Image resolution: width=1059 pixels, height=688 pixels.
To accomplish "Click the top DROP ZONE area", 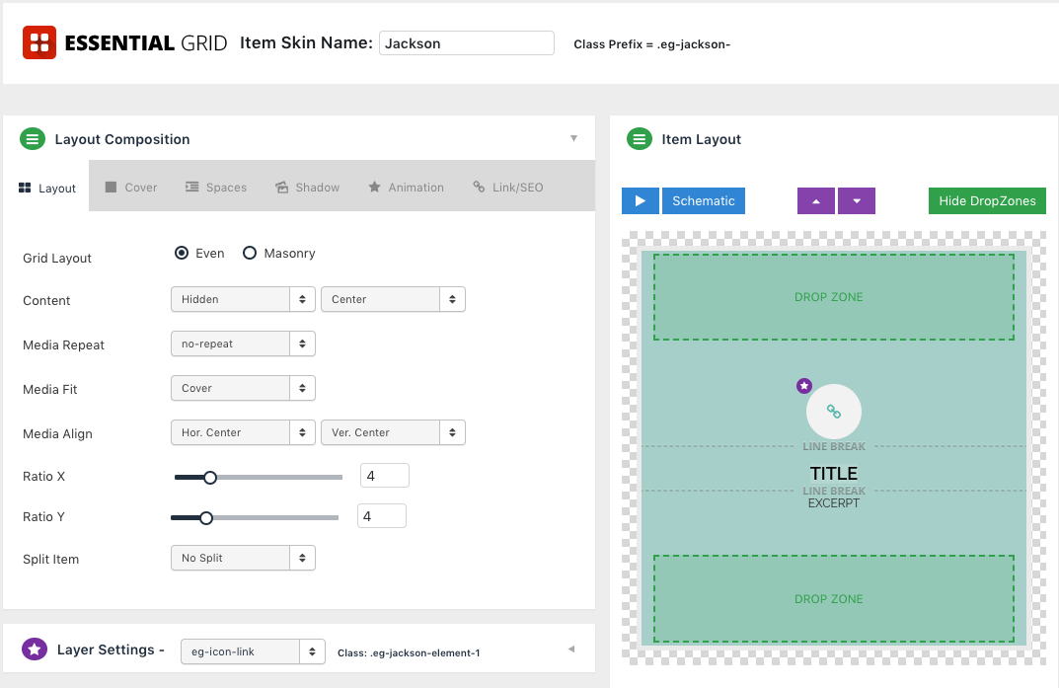I will [833, 297].
